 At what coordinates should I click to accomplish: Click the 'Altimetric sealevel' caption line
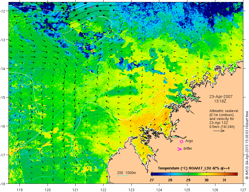tap(224, 111)
